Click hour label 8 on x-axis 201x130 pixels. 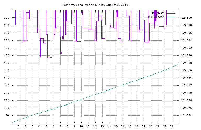67,126
